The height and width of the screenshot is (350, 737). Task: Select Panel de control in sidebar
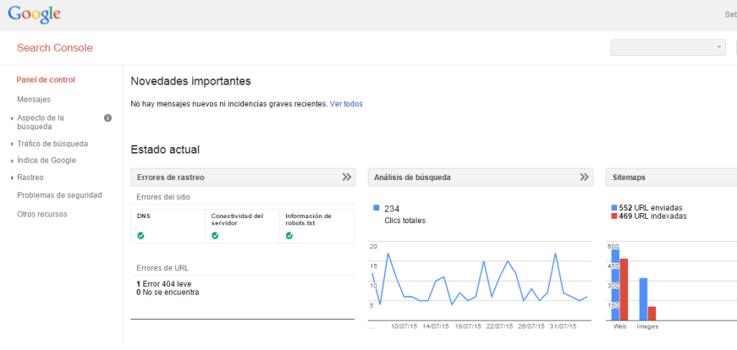[x=46, y=79]
